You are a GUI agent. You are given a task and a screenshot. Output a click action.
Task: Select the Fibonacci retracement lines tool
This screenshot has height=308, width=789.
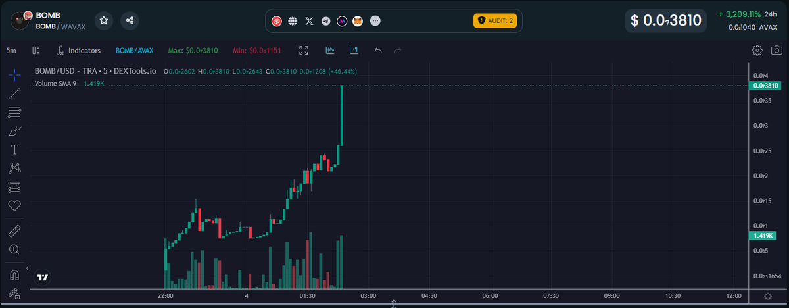tap(14, 112)
